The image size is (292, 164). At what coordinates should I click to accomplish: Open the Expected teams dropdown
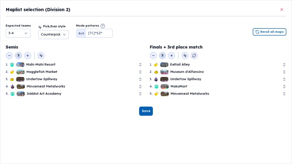pyautogui.click(x=18, y=33)
